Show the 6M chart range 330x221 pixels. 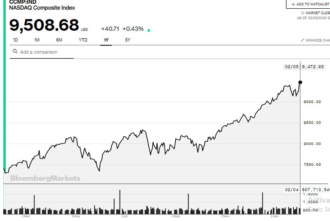tap(59, 40)
